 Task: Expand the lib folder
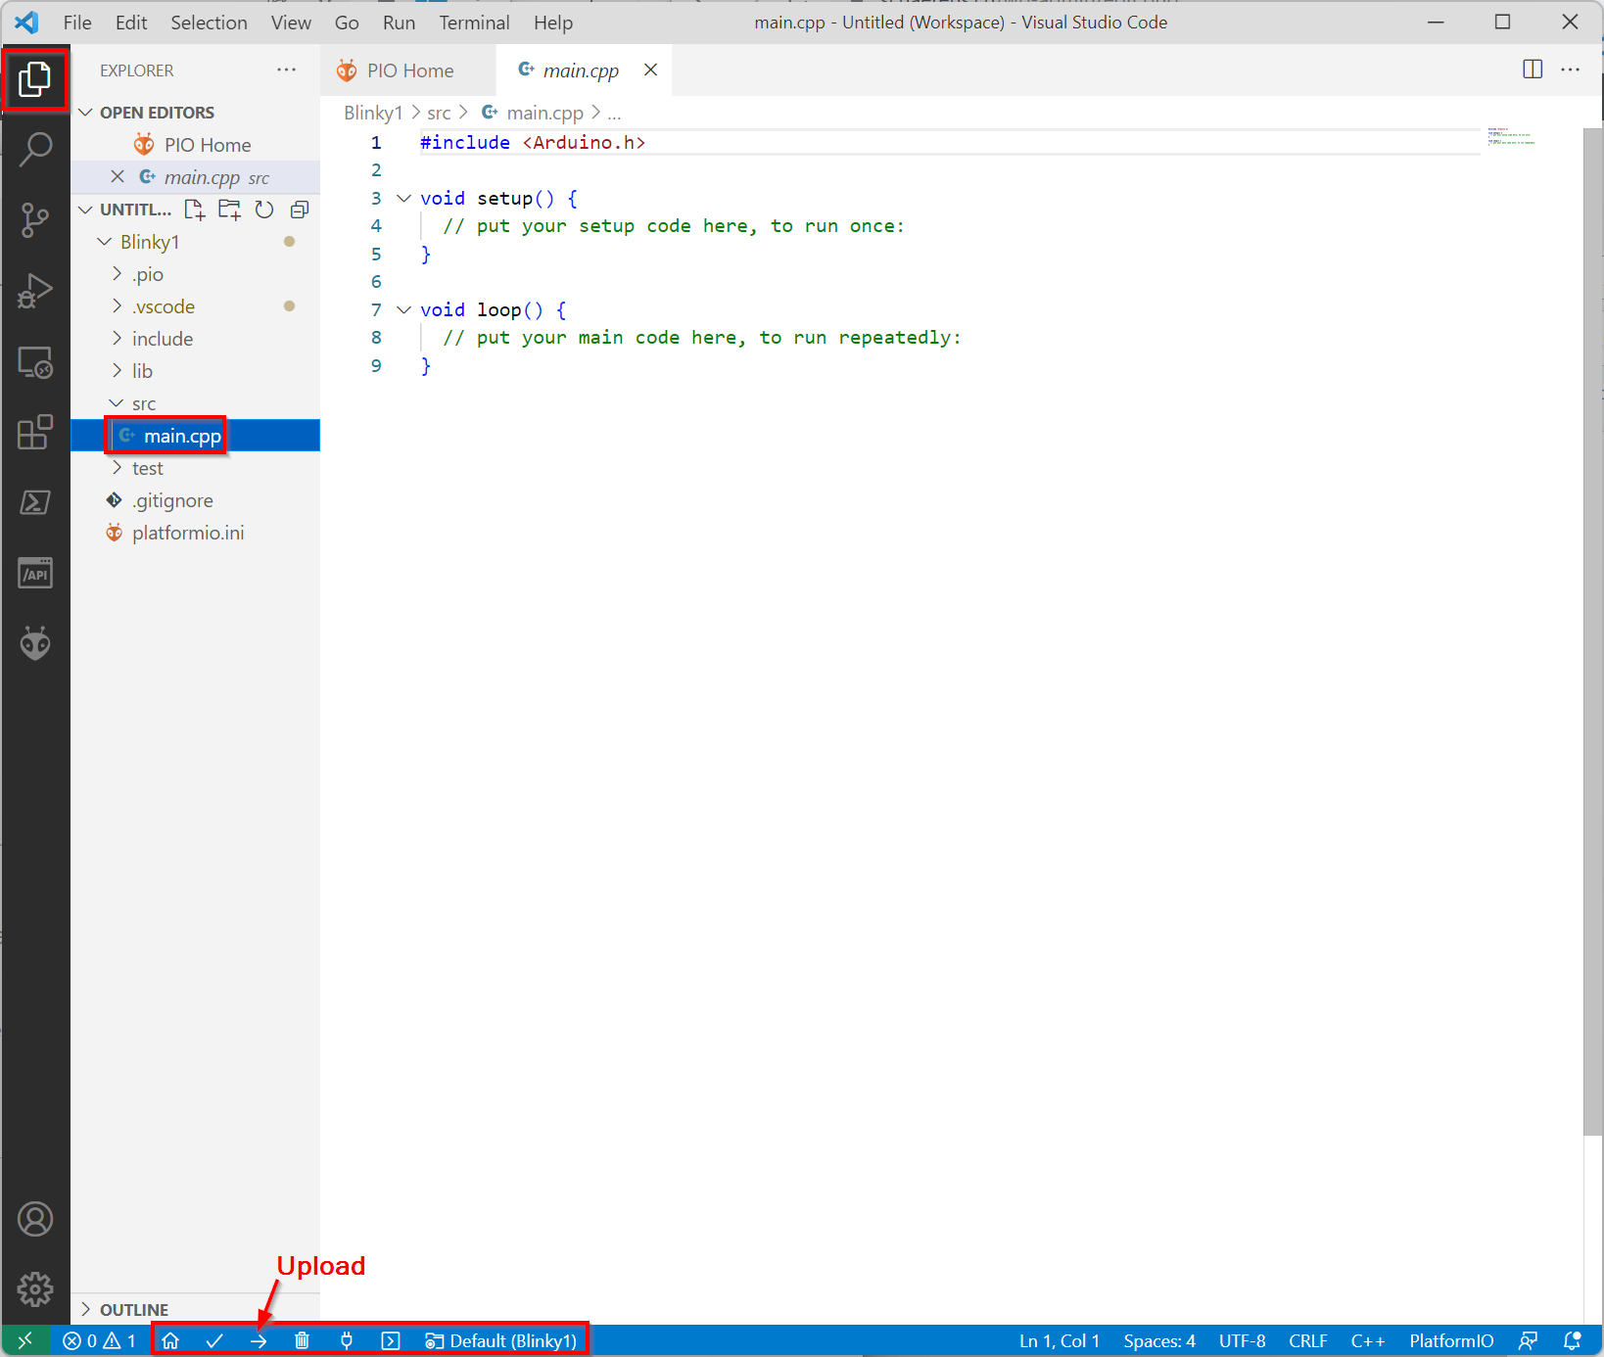click(x=117, y=371)
